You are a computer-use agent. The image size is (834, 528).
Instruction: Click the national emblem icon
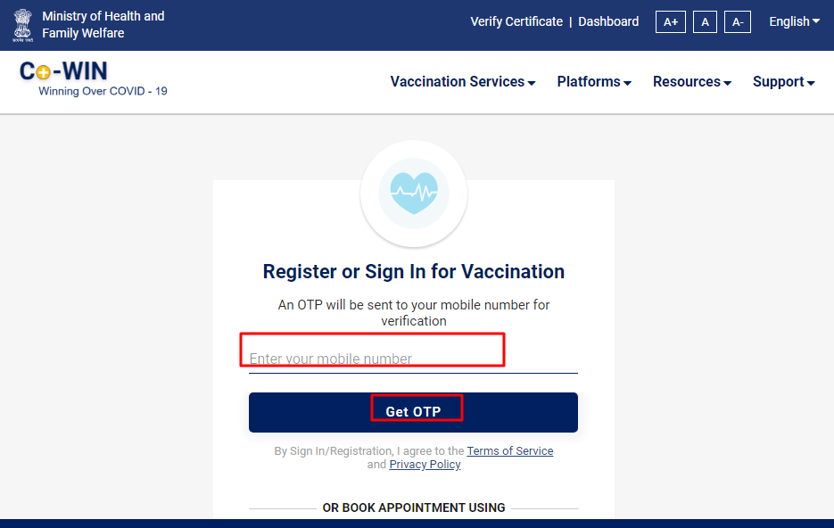pos(22,25)
